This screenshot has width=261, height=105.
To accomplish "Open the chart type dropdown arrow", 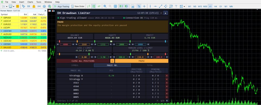I will 7,6.
